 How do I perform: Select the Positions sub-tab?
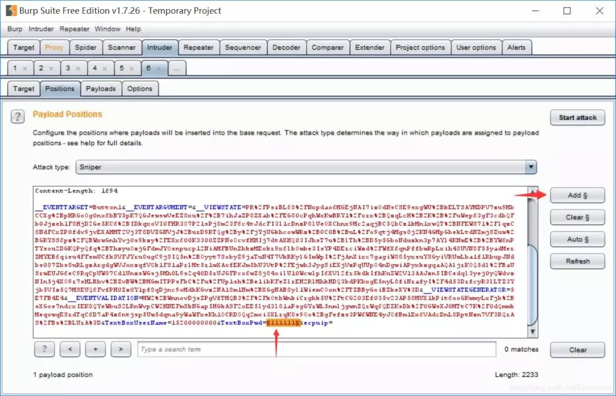(x=60, y=89)
